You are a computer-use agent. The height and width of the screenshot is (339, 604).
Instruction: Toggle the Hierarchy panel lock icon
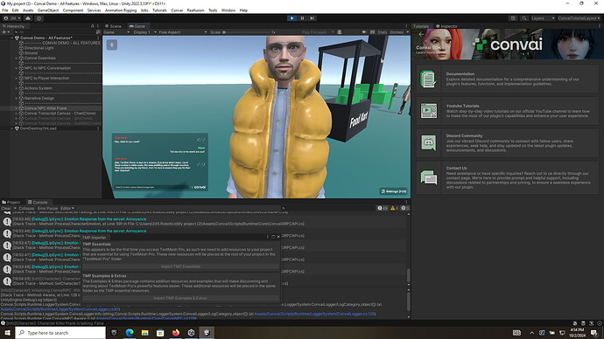tap(92, 26)
